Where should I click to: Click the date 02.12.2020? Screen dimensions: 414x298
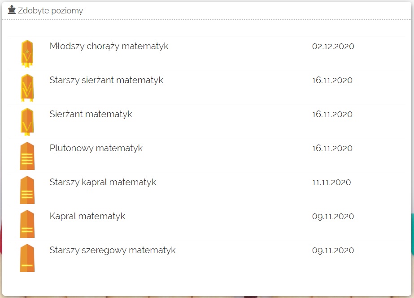(333, 47)
